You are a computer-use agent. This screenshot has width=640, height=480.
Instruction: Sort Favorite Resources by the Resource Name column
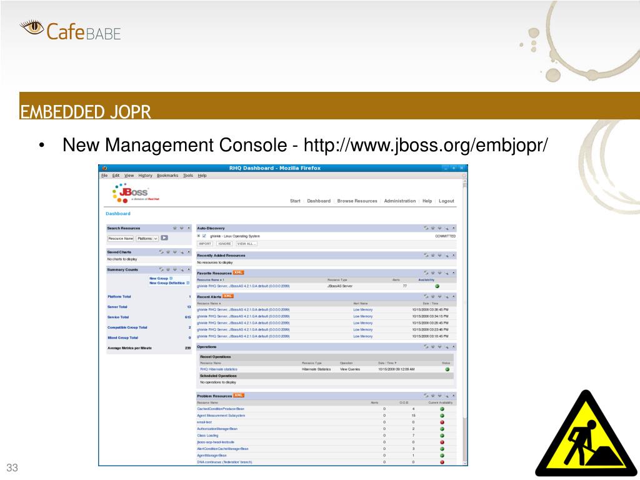211,280
